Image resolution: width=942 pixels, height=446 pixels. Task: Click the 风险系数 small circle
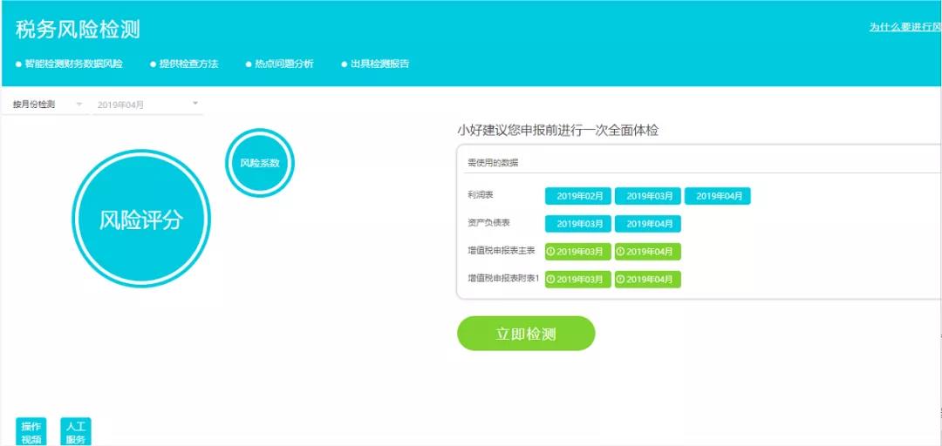click(x=259, y=163)
